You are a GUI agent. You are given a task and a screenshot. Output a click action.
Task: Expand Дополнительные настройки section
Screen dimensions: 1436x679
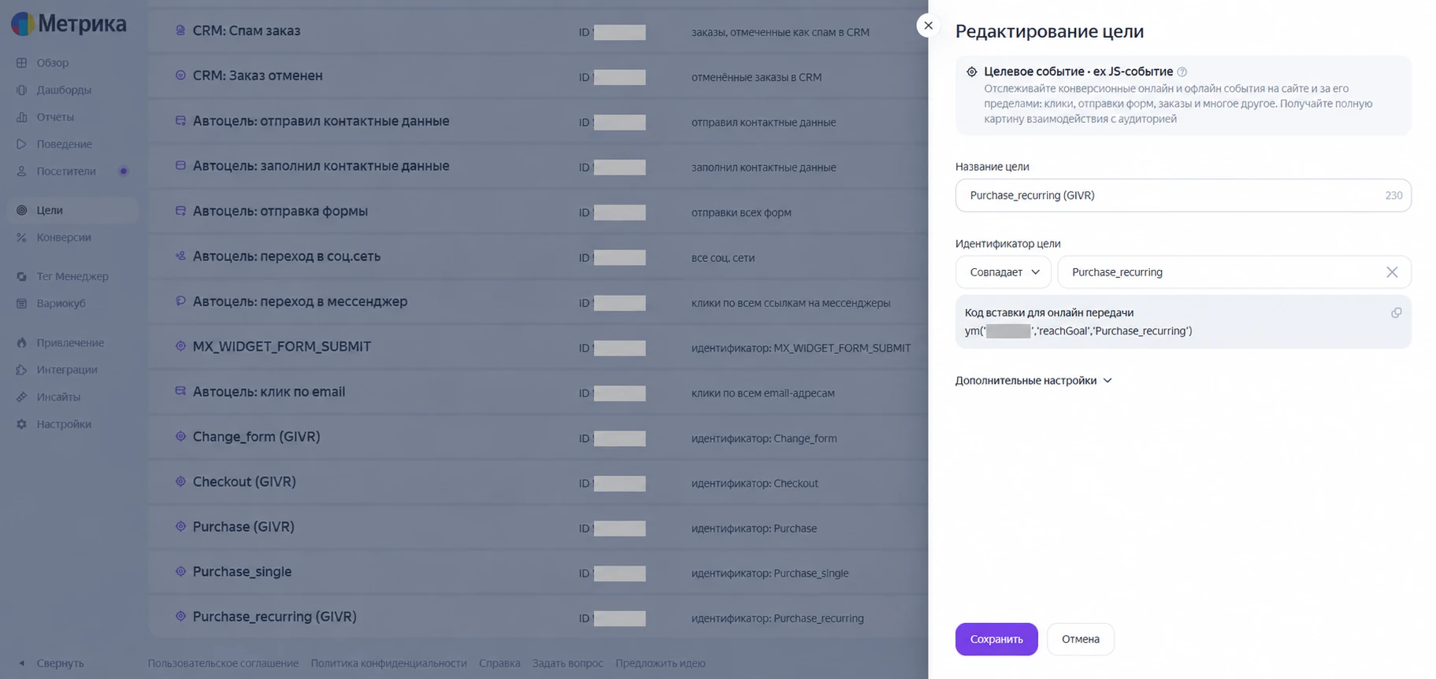pyautogui.click(x=1033, y=381)
